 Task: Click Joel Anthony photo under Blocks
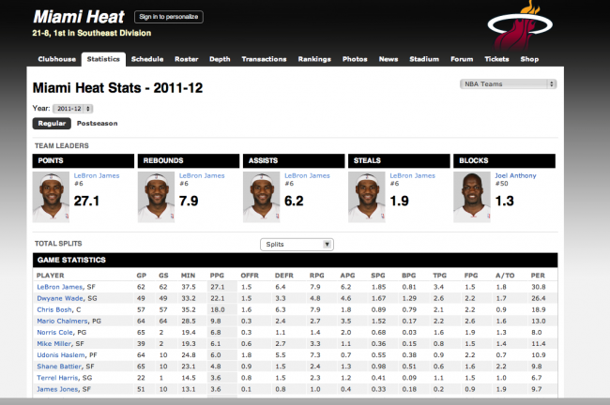click(x=472, y=197)
